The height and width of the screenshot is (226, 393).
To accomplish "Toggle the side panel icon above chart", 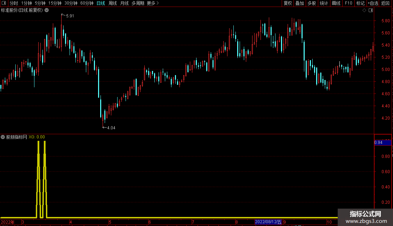I will click(371, 10).
